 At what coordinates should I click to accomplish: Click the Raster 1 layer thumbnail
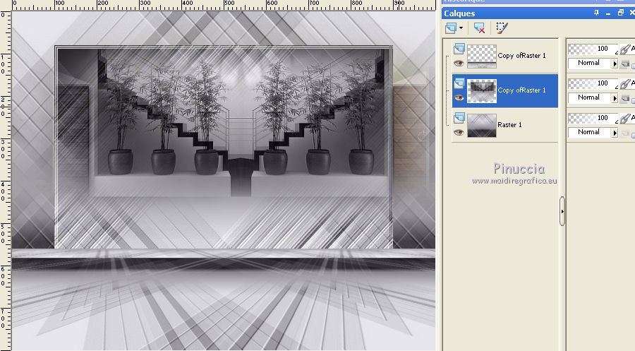click(481, 125)
